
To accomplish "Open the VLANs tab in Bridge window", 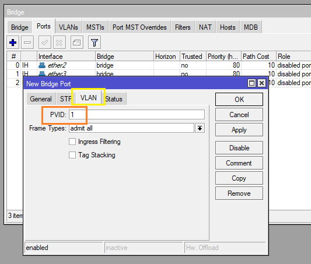I will point(68,27).
